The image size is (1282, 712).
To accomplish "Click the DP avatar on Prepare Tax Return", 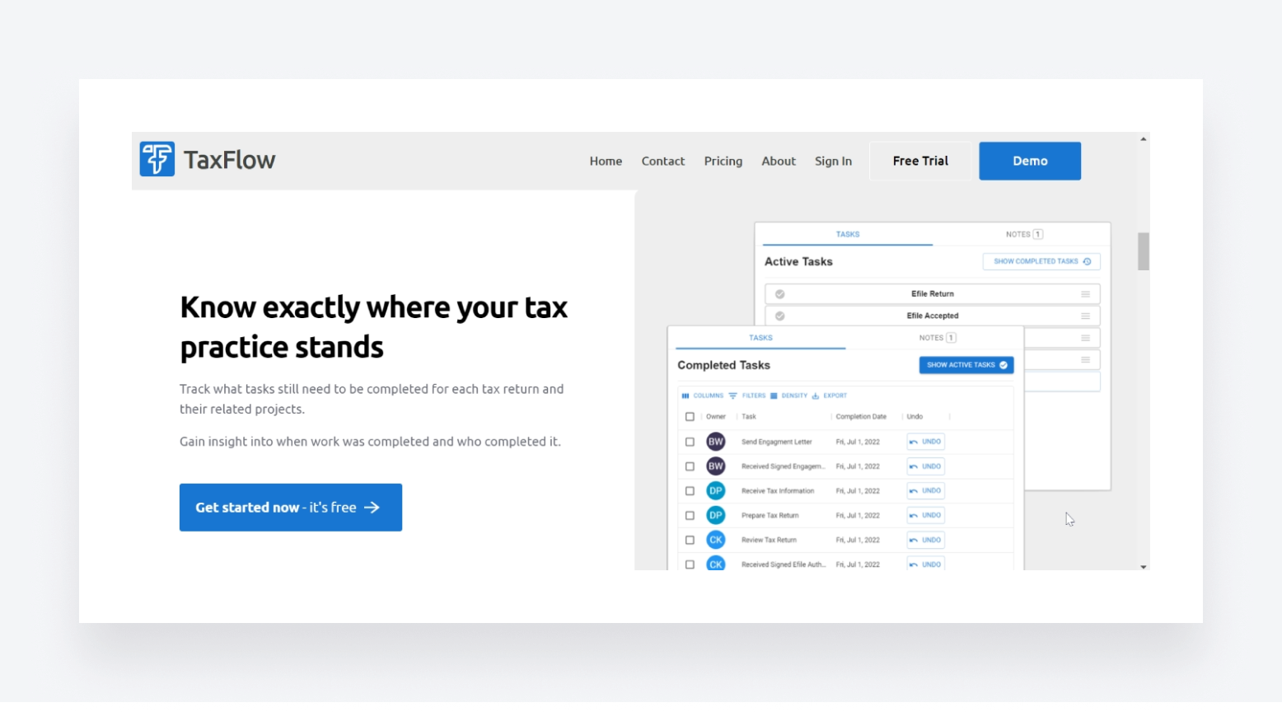I will point(715,515).
